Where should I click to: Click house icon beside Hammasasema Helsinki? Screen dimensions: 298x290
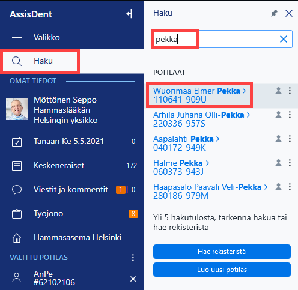click(17, 238)
